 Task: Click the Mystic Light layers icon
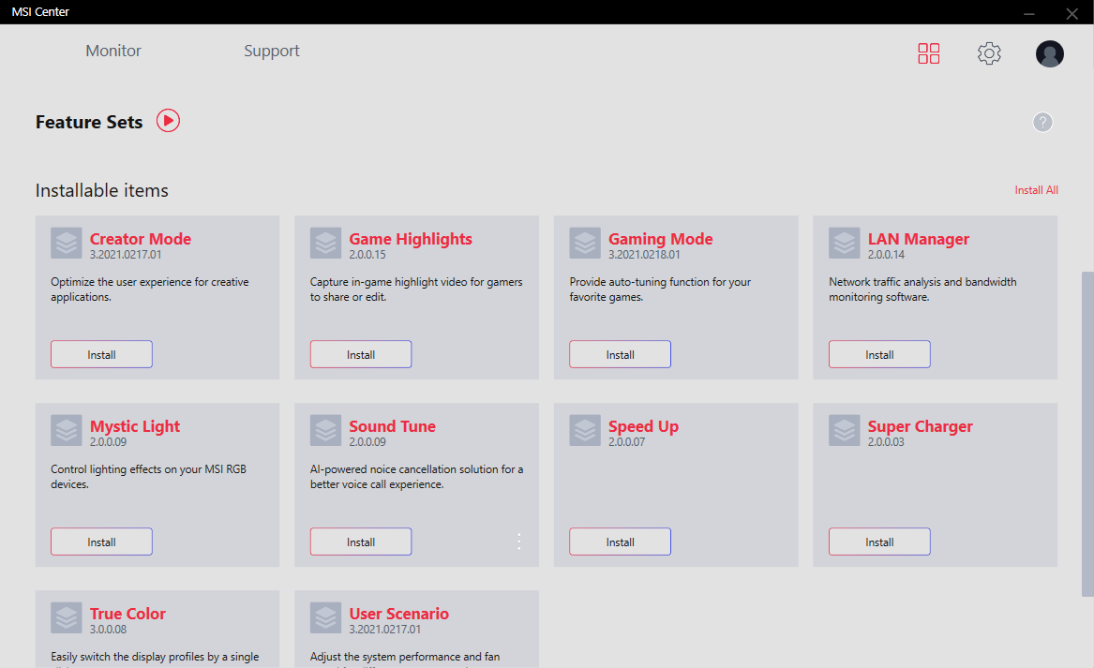[x=67, y=431]
